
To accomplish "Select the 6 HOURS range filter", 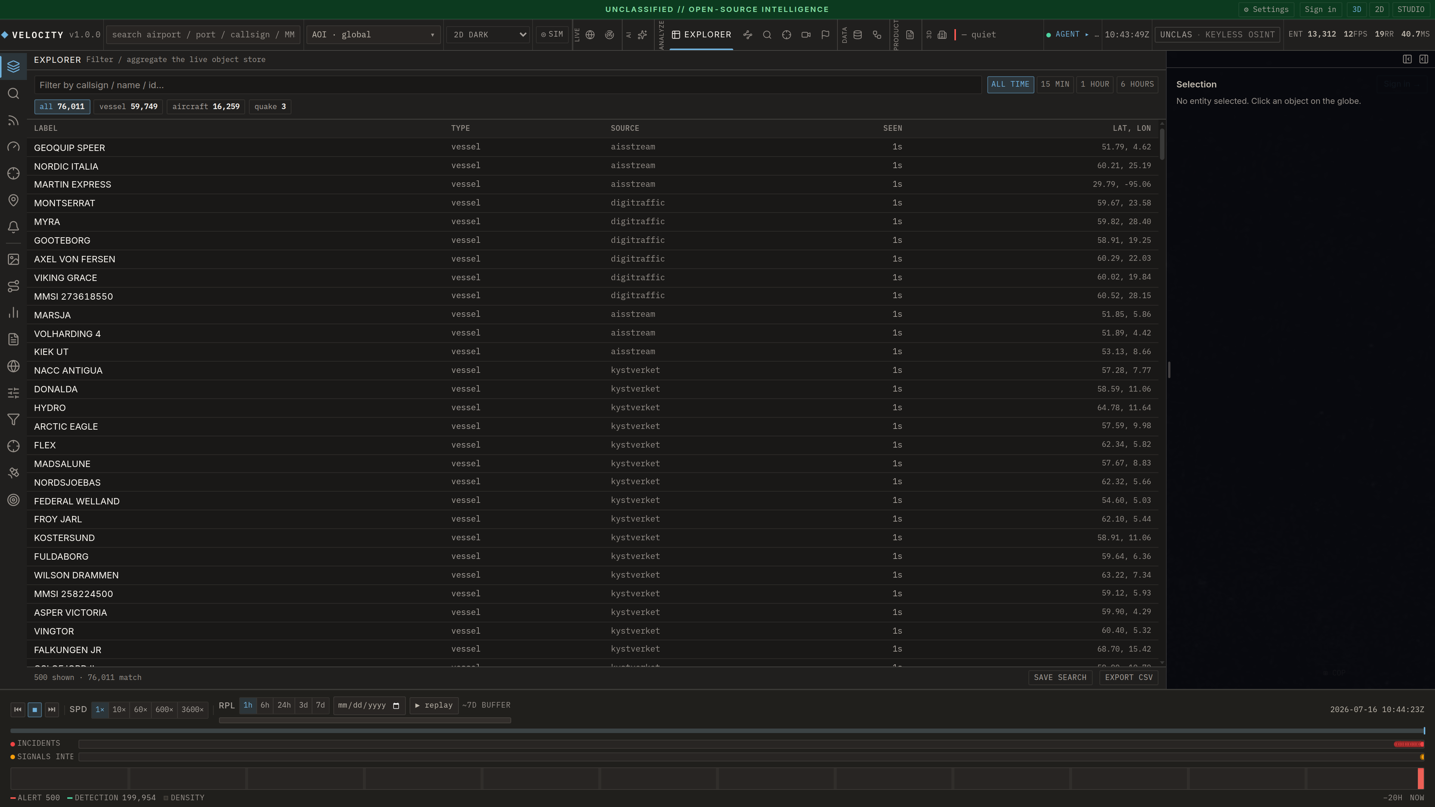I will tap(1138, 85).
